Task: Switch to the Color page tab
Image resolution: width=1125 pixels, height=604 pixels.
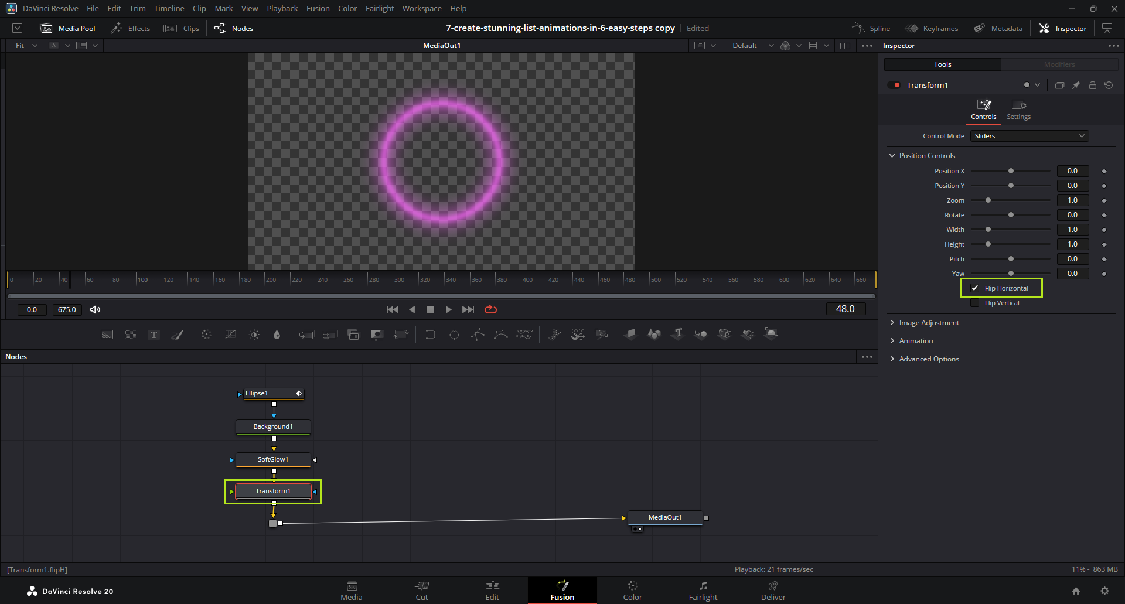Action: pyautogui.click(x=632, y=591)
